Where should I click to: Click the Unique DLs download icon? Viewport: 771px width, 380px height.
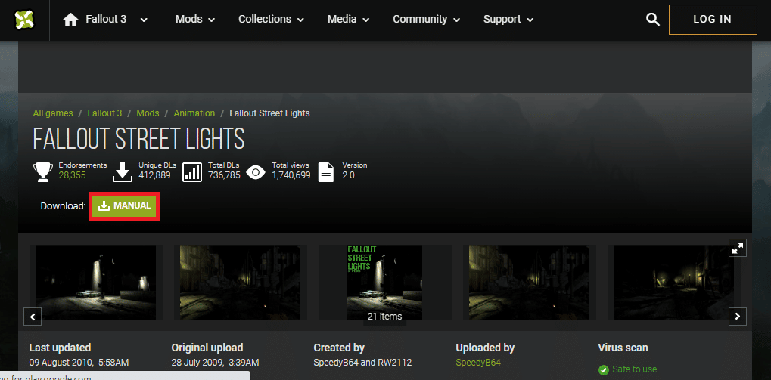(123, 172)
